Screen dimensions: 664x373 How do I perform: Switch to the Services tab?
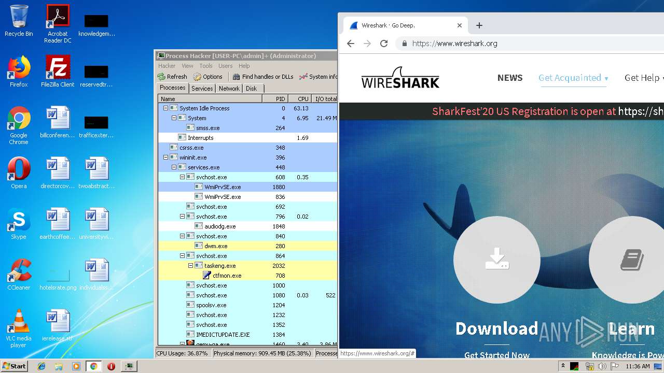tap(202, 89)
